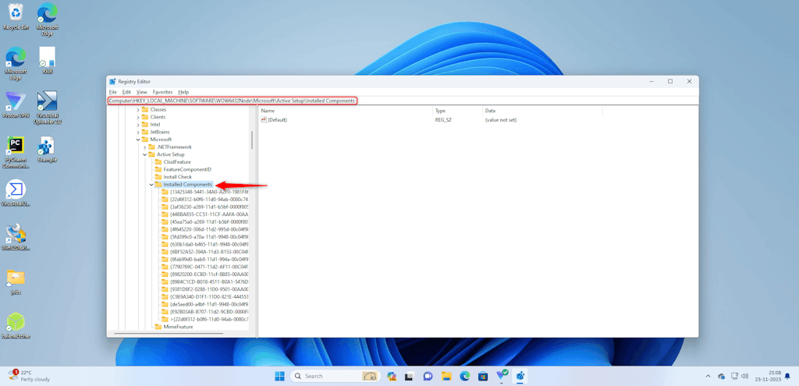This screenshot has height=386, width=799.
Task: Open the Recycle Bin desktop icon
Action: [x=16, y=17]
